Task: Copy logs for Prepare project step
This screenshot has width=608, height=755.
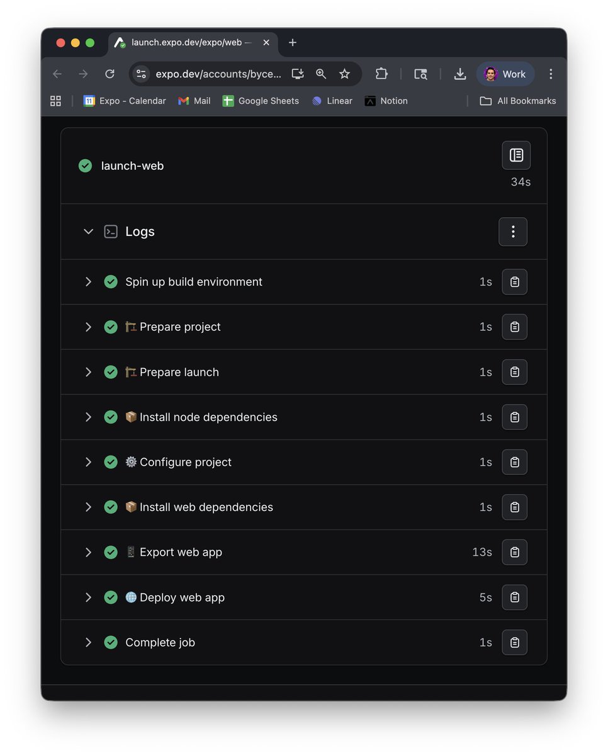Action: pyautogui.click(x=514, y=327)
